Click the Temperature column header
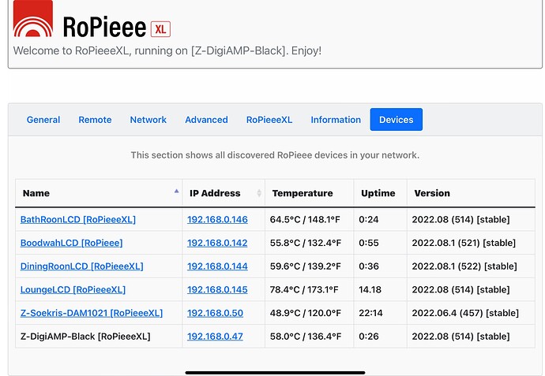This screenshot has width=545, height=376. point(303,193)
